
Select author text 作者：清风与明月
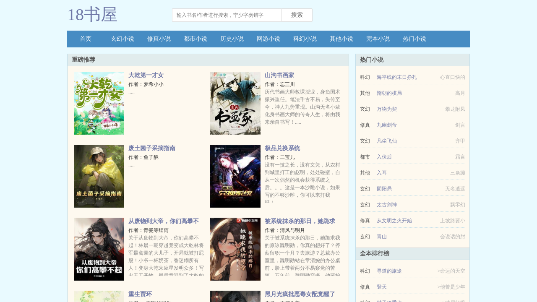pos(285,230)
